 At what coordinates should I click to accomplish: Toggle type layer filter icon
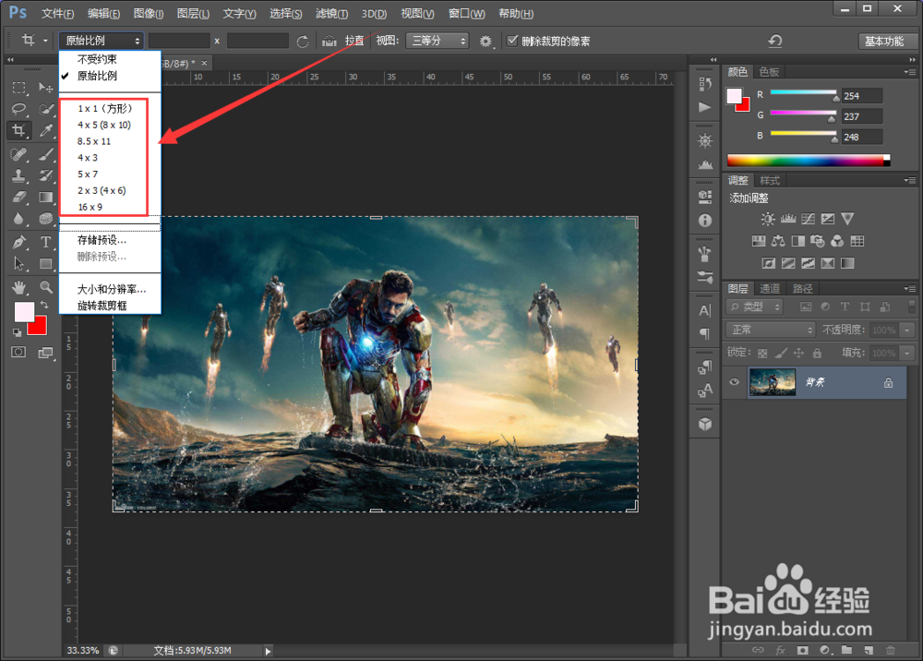click(x=845, y=306)
